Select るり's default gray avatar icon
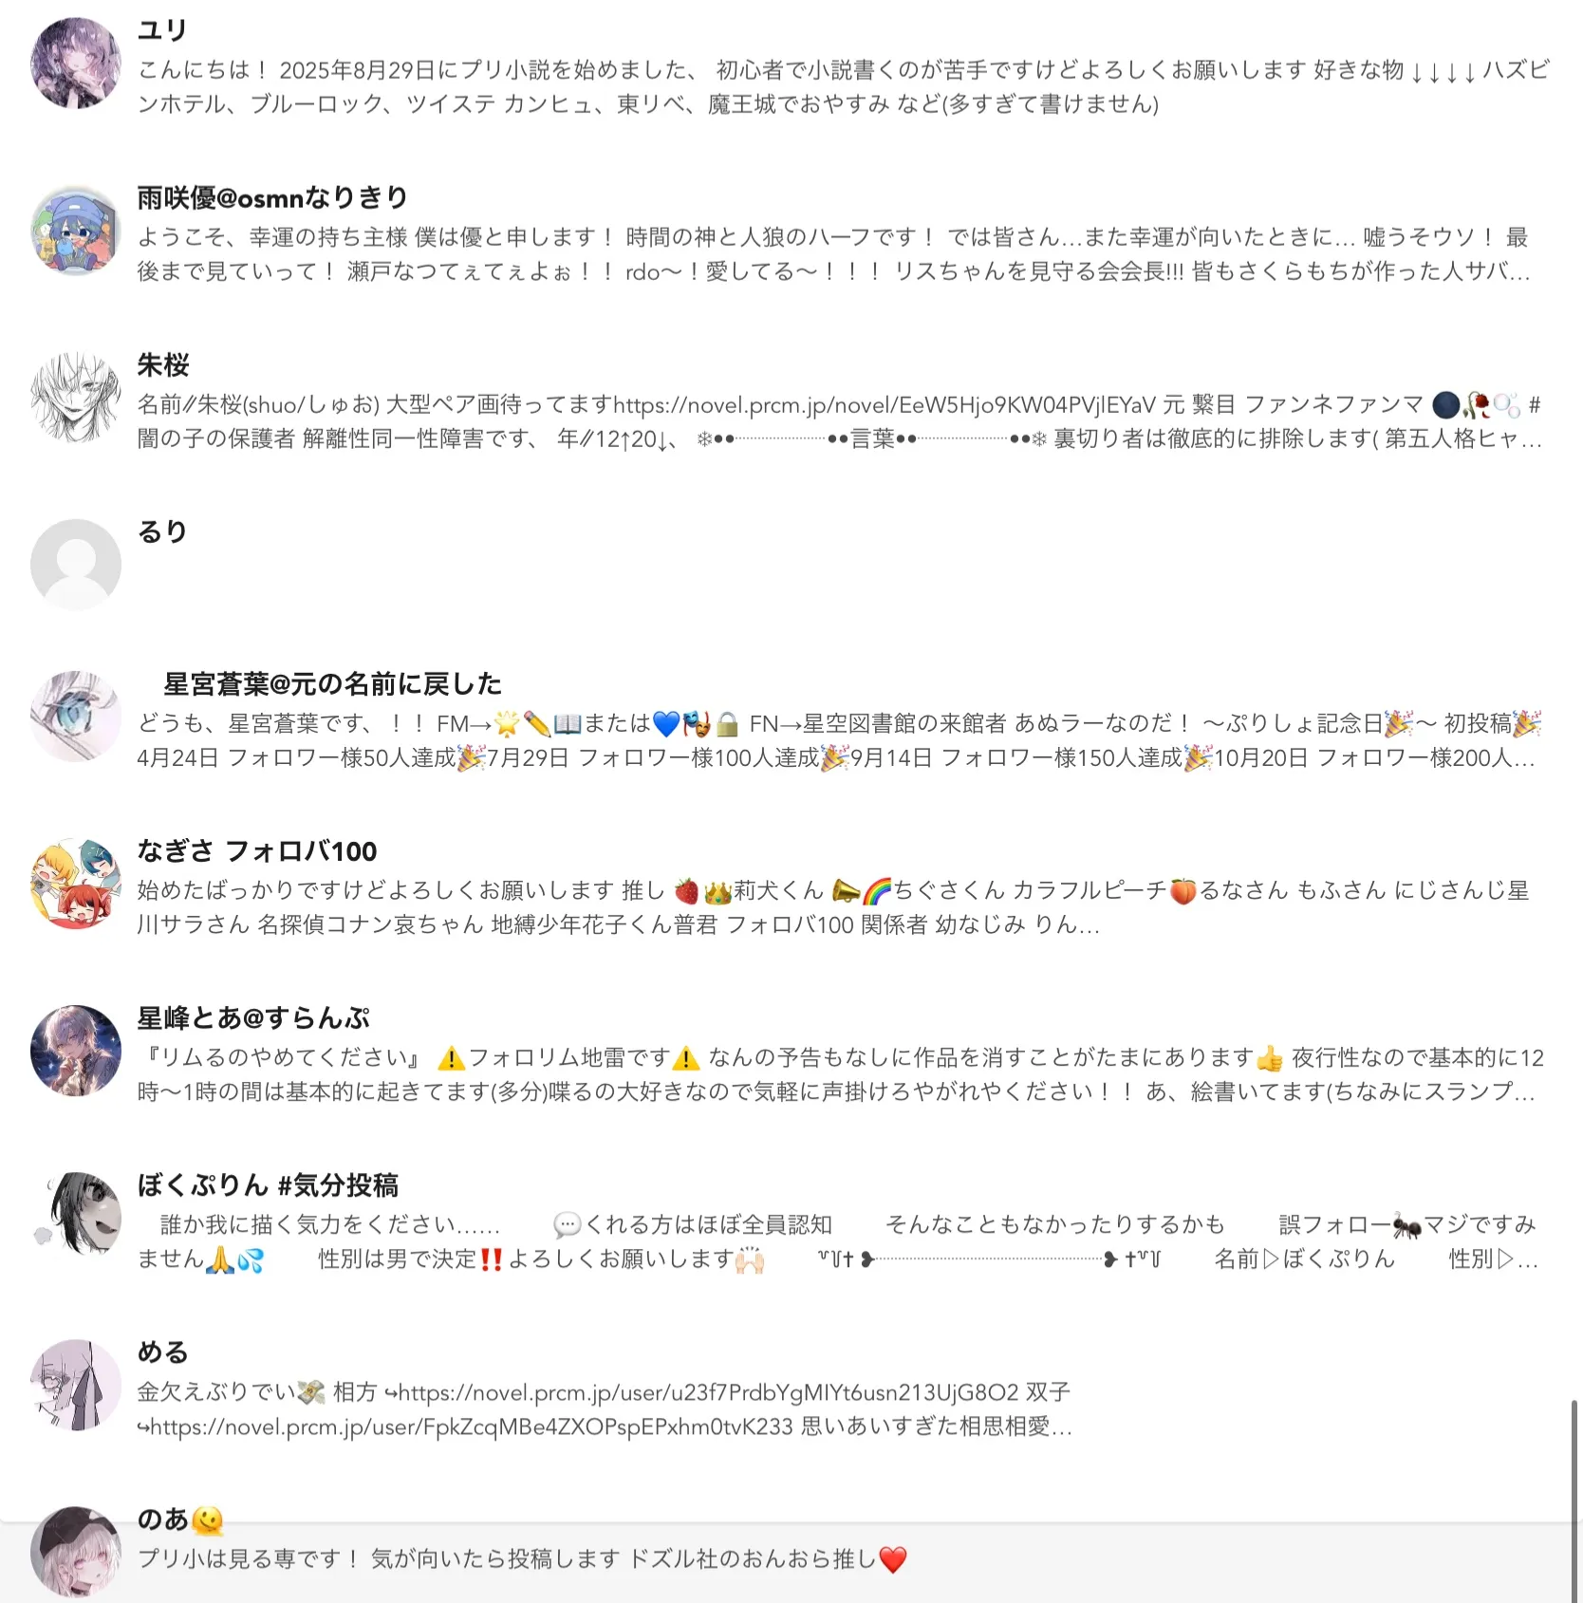Screen dimensions: 1583x1603 [x=76, y=565]
